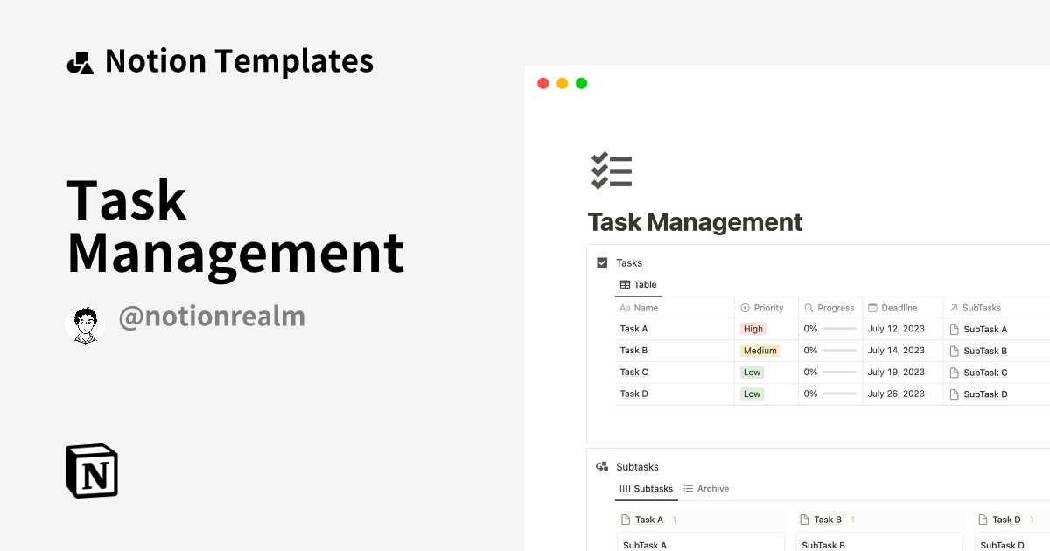Click the magnifier icon in the Progress column header

tap(808, 307)
